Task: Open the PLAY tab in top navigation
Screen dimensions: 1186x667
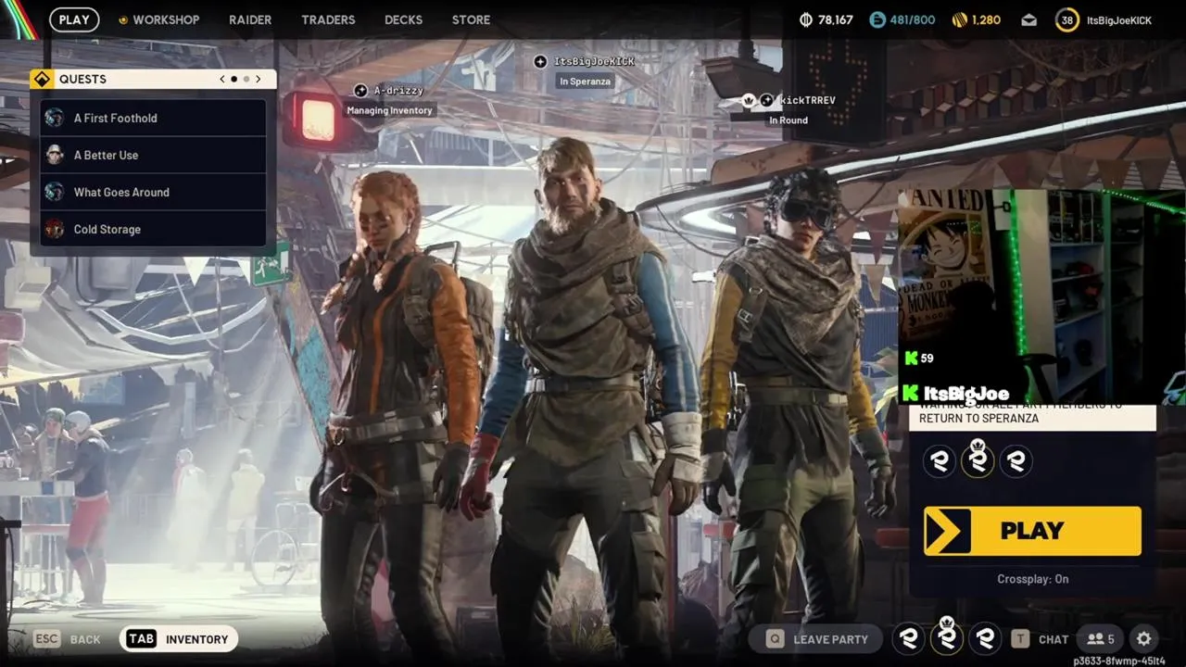Action: click(74, 19)
